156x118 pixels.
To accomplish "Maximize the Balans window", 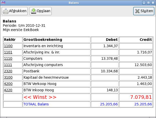I will pos(148,3).
